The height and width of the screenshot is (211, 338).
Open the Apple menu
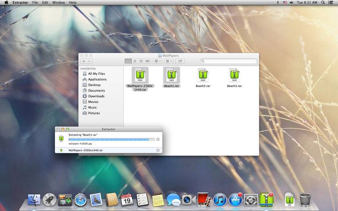click(x=6, y=3)
